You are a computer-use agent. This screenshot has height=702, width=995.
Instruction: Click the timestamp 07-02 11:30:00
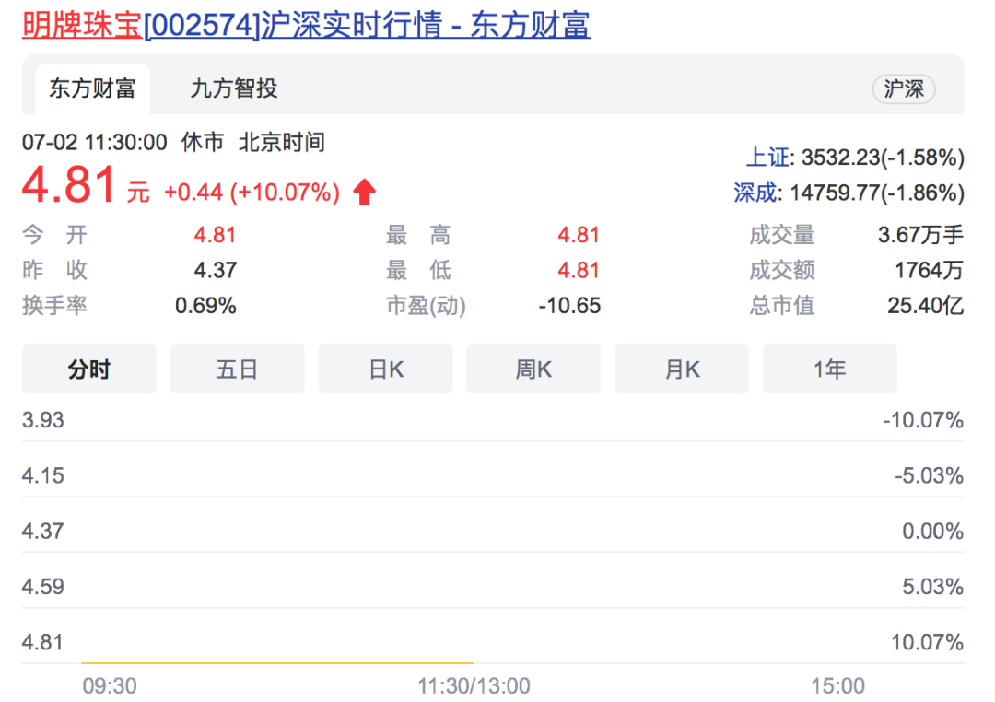pyautogui.click(x=95, y=142)
